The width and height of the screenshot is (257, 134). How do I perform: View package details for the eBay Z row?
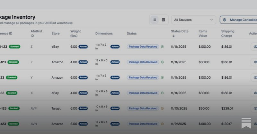tap(254, 47)
